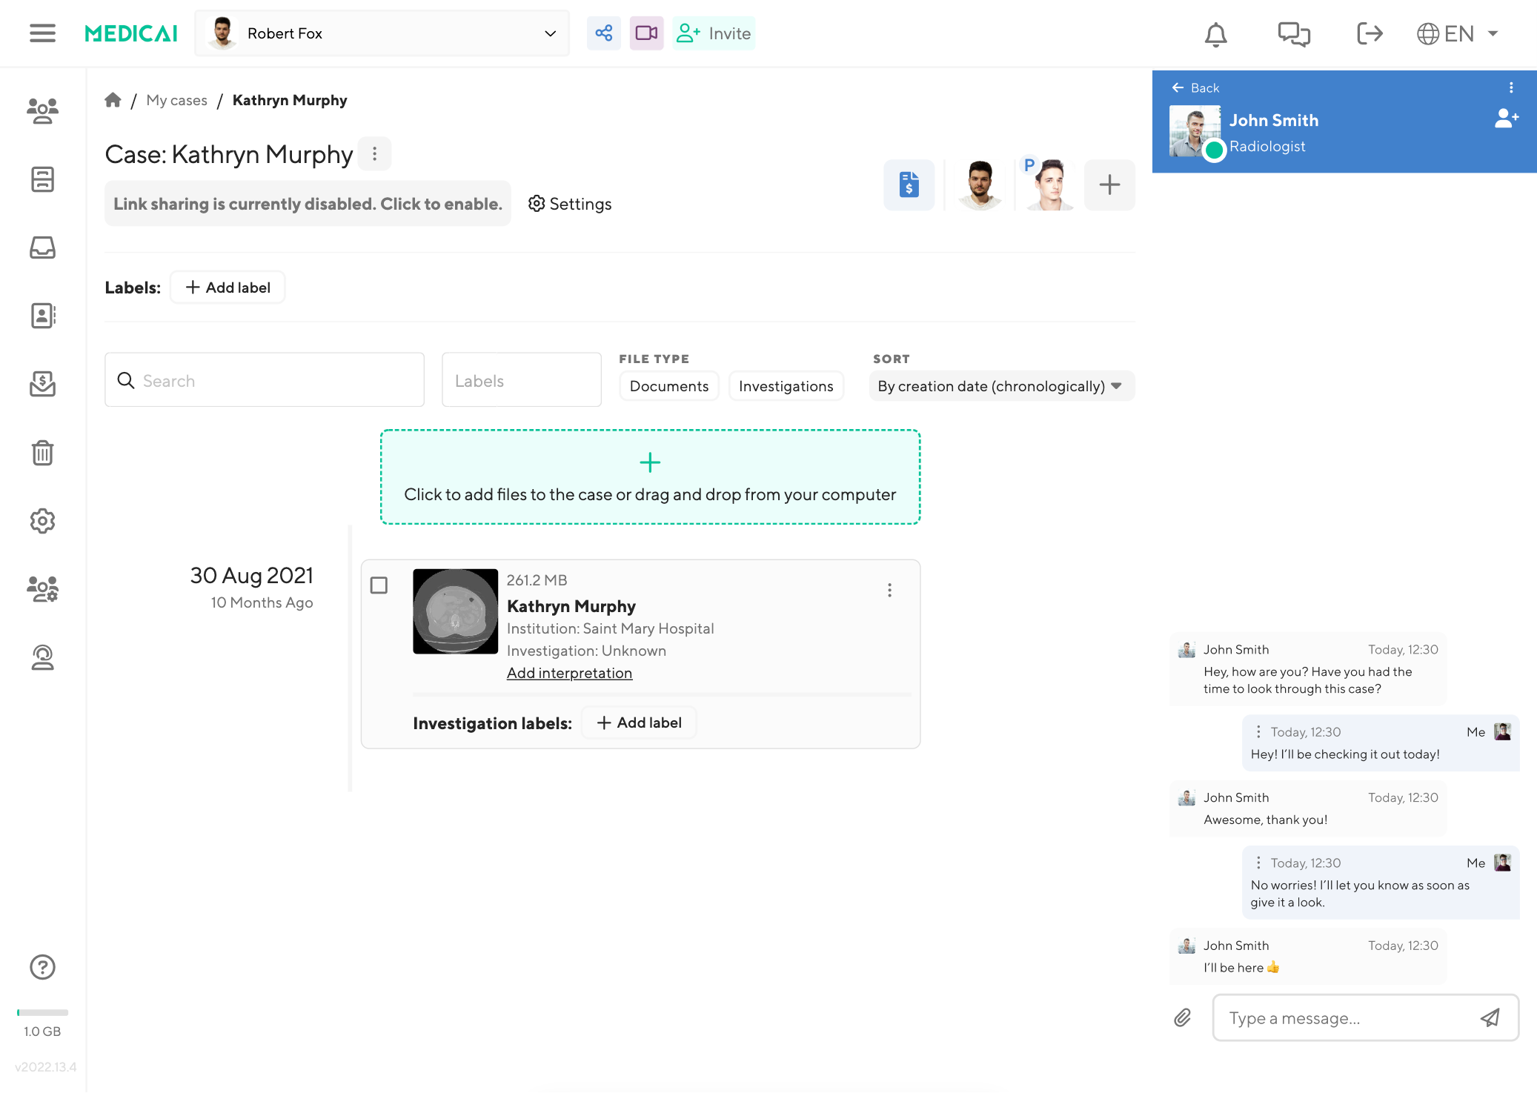Open the share icon next to Robert Fox
The width and height of the screenshot is (1537, 1093).
[603, 33]
